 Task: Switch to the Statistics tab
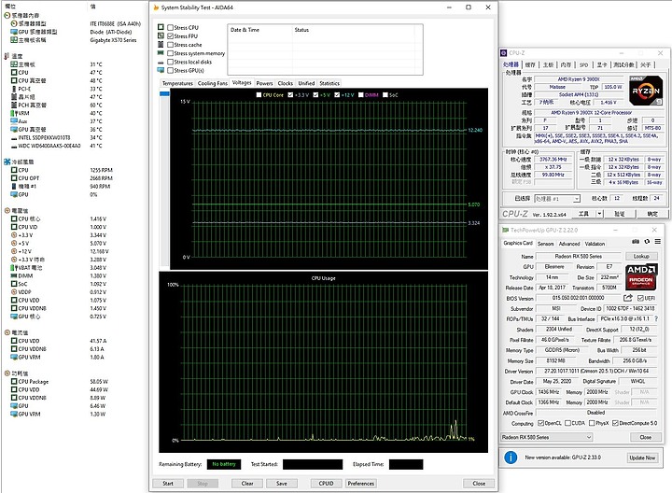(329, 83)
